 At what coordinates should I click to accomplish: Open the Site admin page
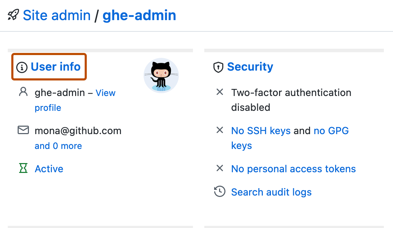56,15
